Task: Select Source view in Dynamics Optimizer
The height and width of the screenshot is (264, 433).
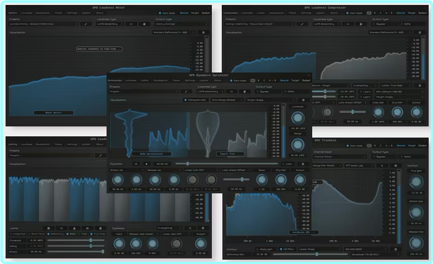Action: 284,81
